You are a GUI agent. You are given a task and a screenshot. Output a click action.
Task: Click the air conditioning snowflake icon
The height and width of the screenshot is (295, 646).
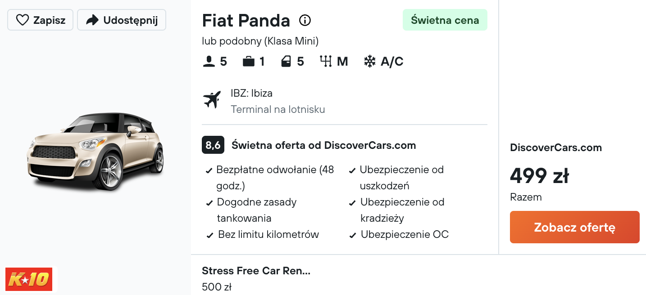tap(370, 62)
